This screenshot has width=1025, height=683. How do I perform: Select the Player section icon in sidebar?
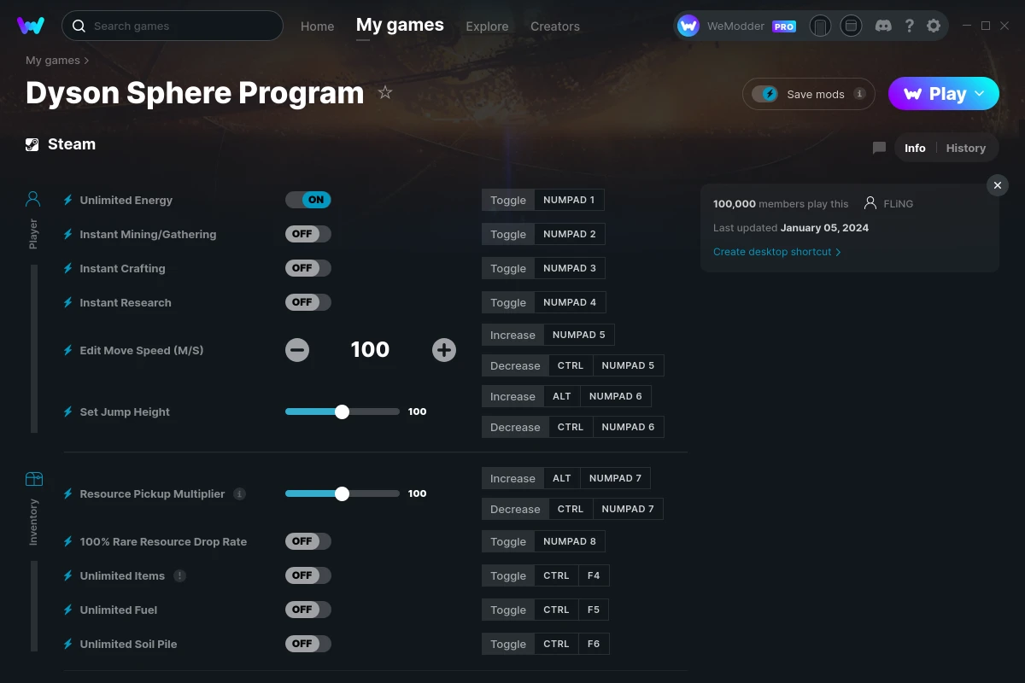coord(32,198)
